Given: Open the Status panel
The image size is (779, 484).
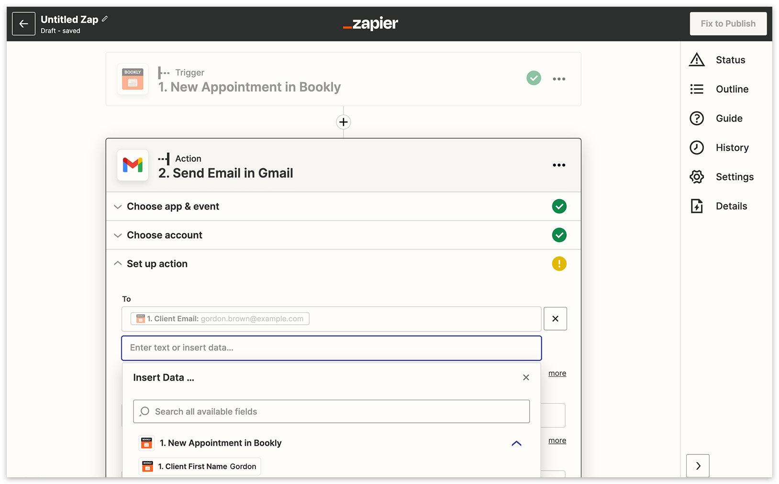Looking at the screenshot, I should pos(718,60).
